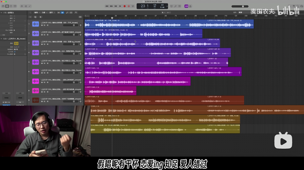Screen dimensions: 304x170
Task: Open the Quick Help icon
Action: tap(11, 6)
